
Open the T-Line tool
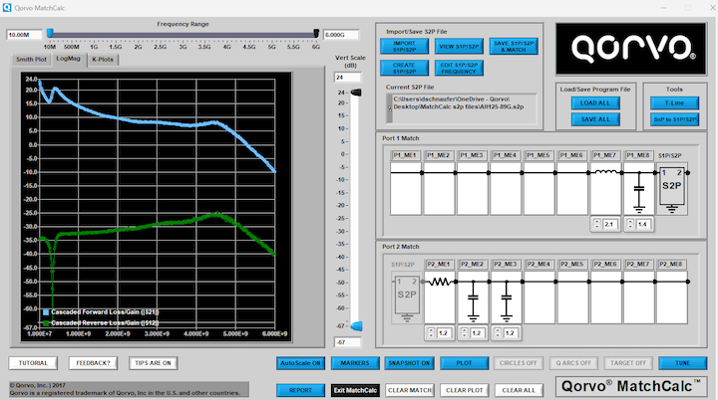(674, 102)
